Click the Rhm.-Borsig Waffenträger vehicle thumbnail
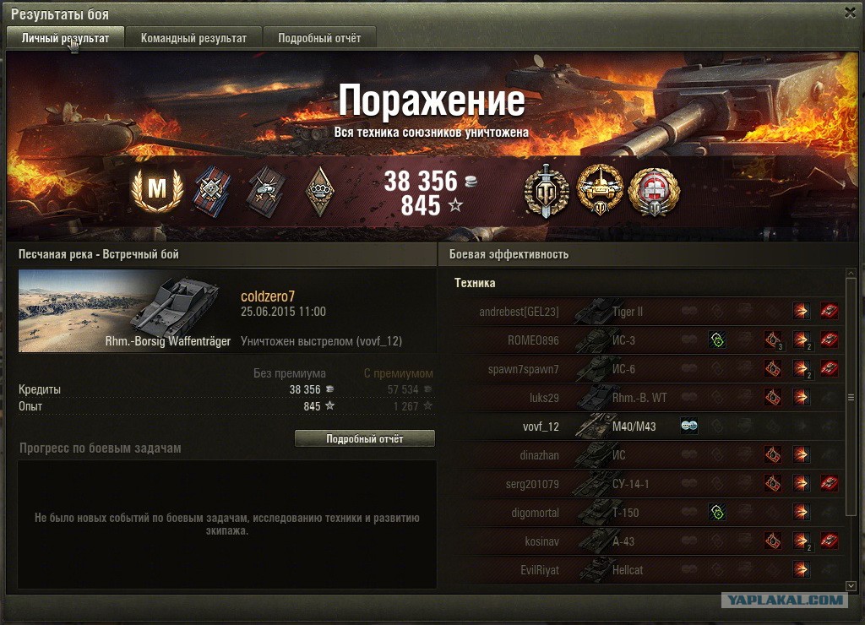 [x=125, y=311]
